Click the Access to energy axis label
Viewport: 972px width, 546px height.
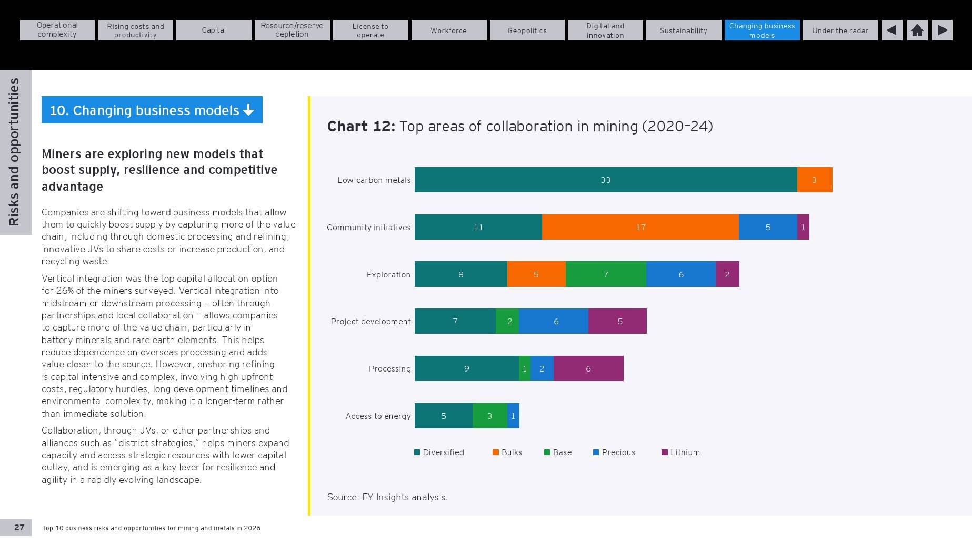click(378, 416)
